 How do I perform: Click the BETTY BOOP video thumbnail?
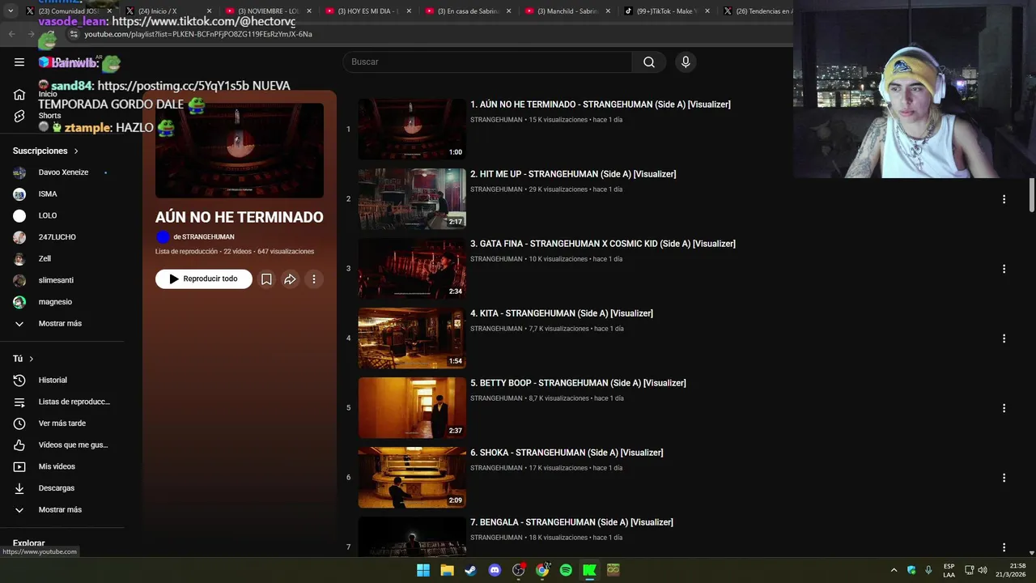click(412, 408)
